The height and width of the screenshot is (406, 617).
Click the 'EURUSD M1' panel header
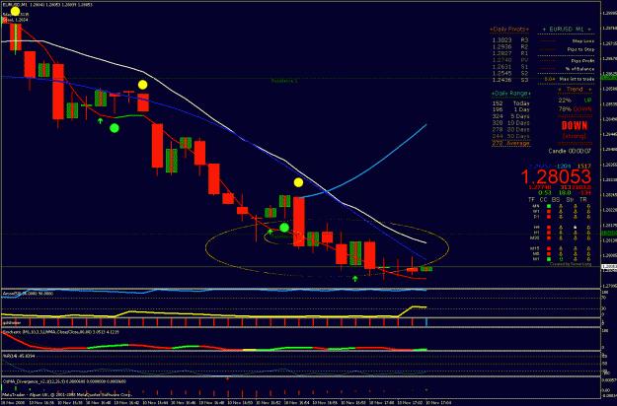tap(567, 29)
